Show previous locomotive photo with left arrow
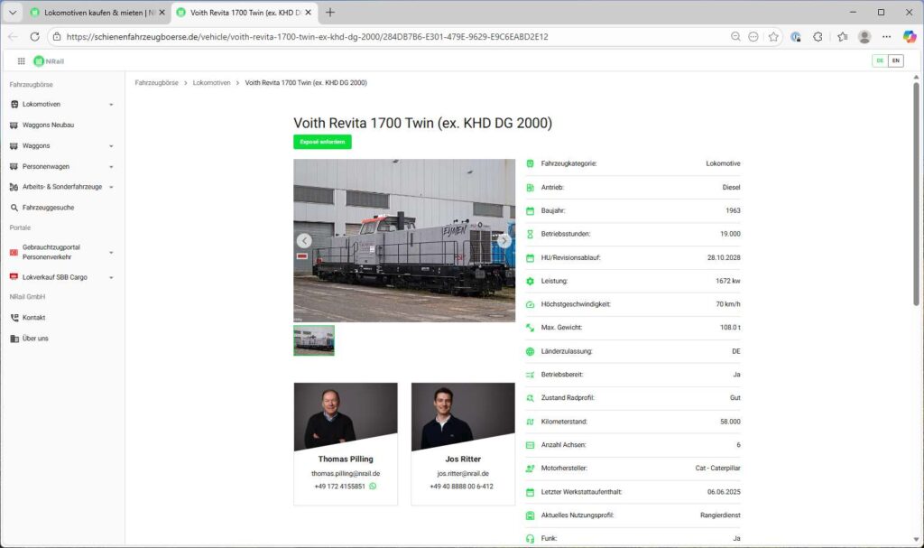The width and height of the screenshot is (924, 548). pyautogui.click(x=304, y=240)
